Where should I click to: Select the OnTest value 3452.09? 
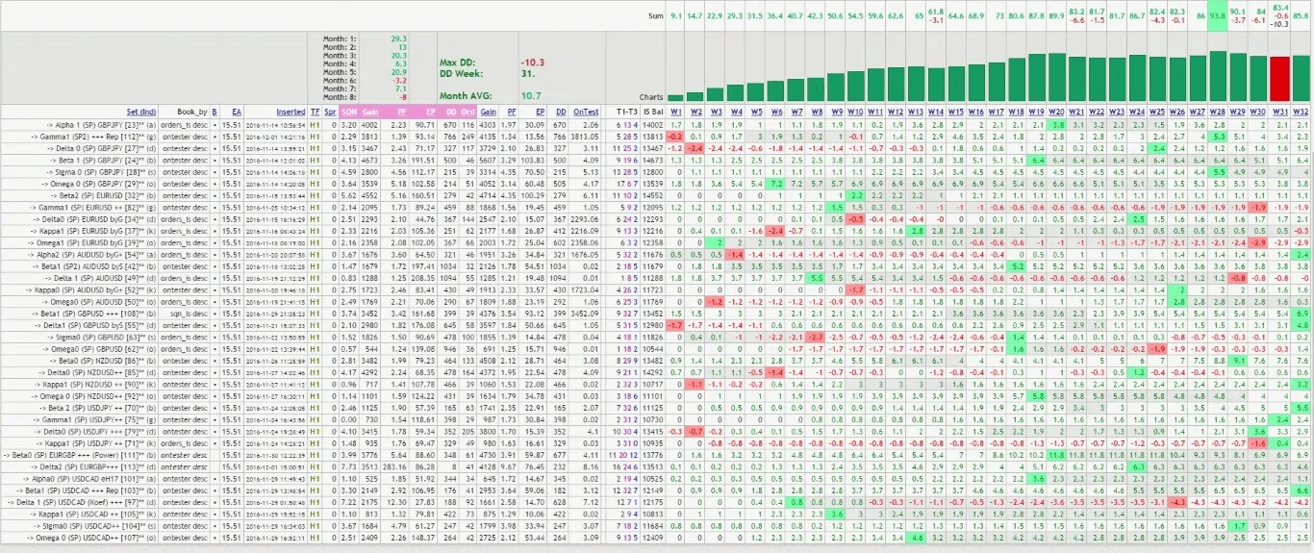(x=586, y=312)
